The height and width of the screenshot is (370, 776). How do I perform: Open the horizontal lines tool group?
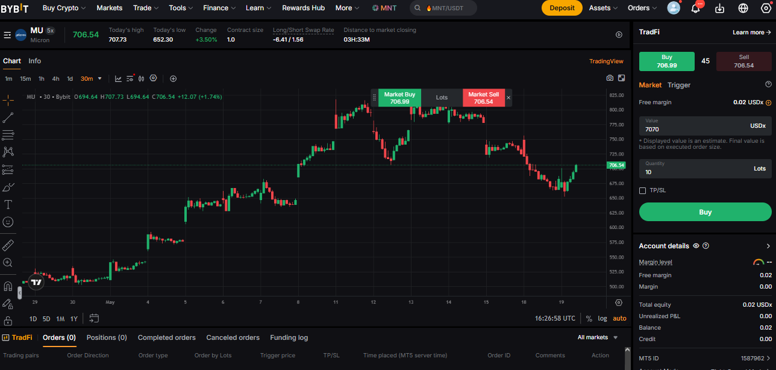(x=8, y=135)
